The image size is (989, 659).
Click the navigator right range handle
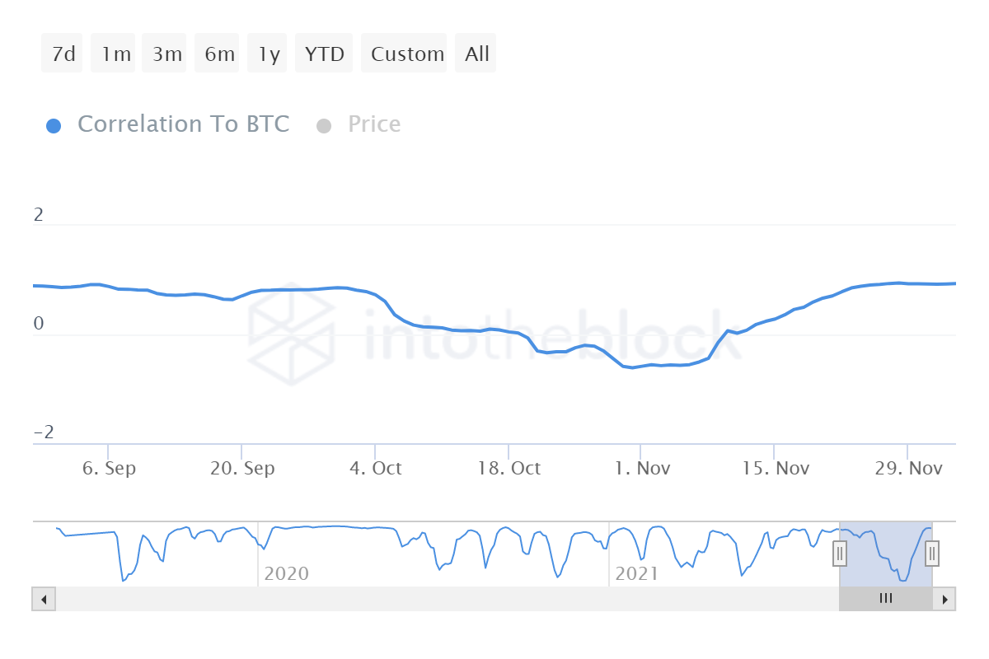(932, 553)
